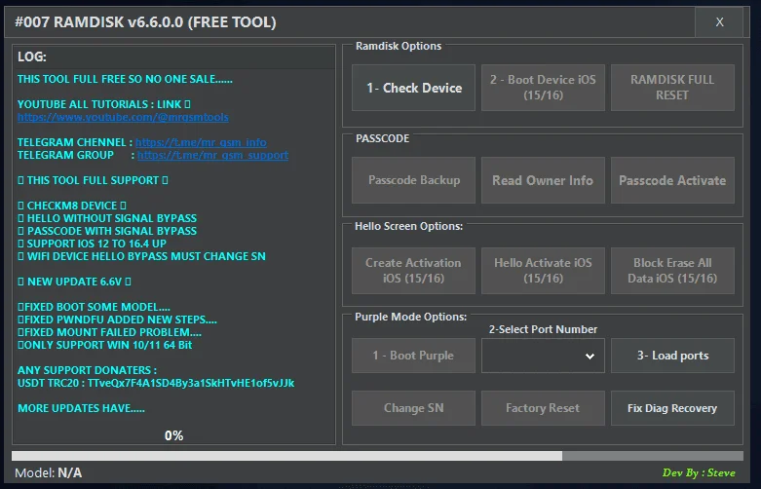Viewport: 761px width, 489px height.
Task: Click the progress bar at window bottom
Action: 377,456
